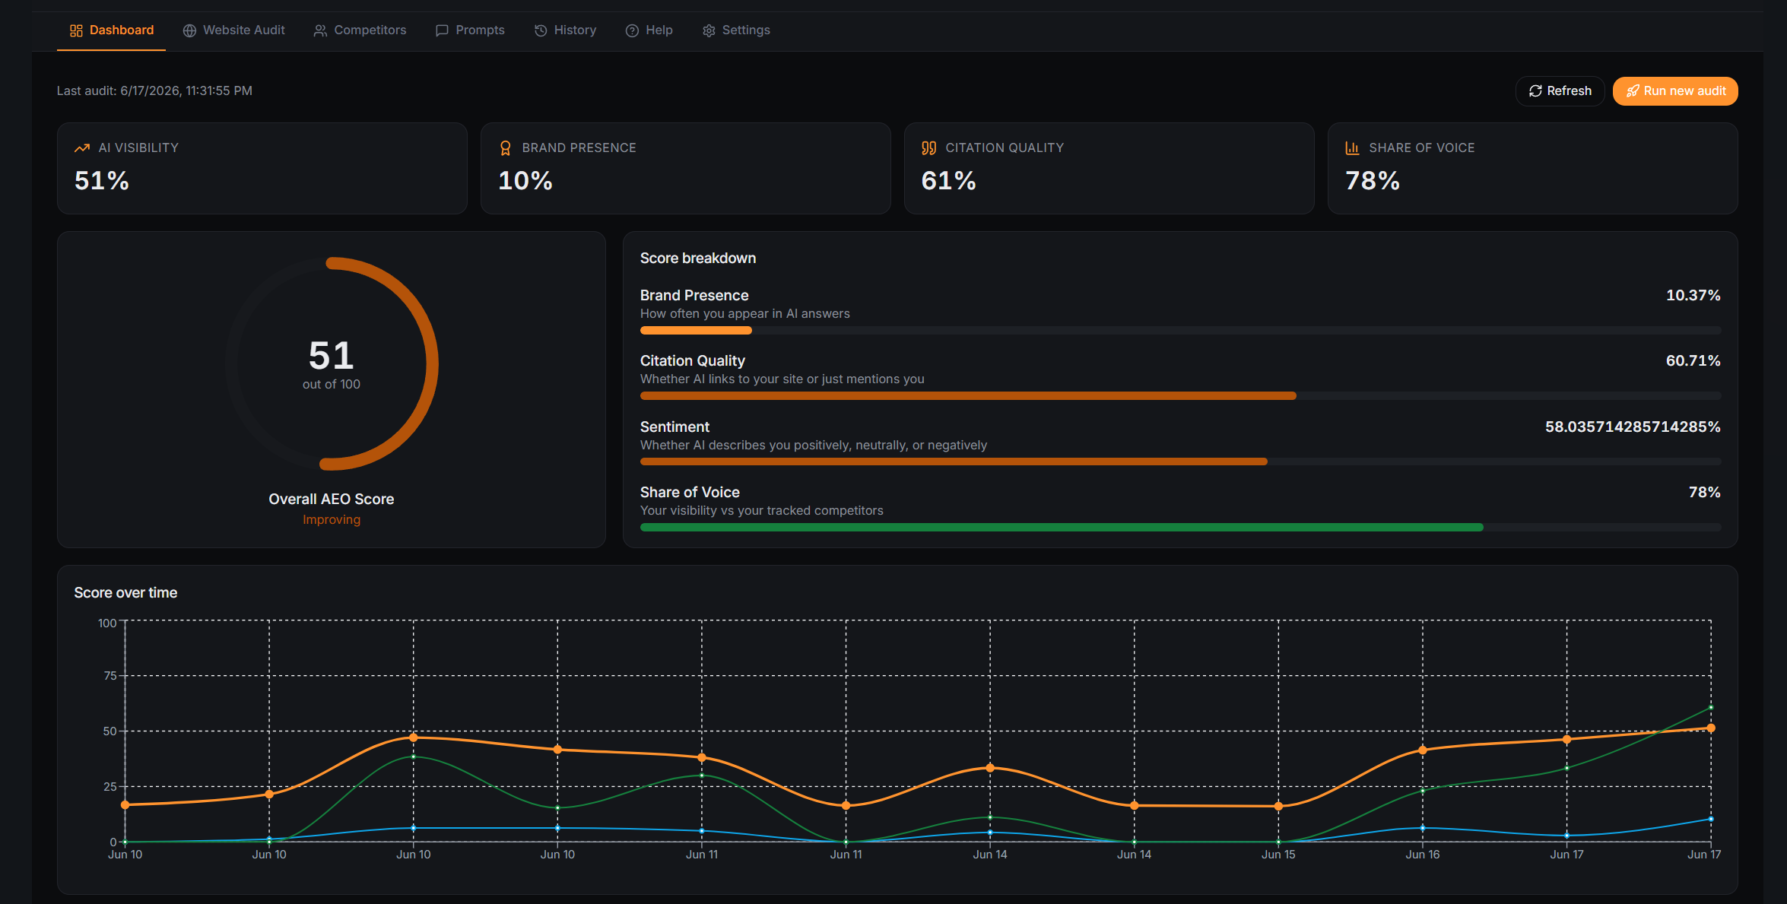Image resolution: width=1787 pixels, height=904 pixels.
Task: Select the Brand Presence 10% card
Action: pyautogui.click(x=686, y=169)
